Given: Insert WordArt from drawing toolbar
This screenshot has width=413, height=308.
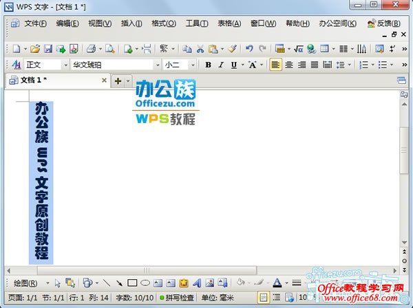Looking at the screenshot, I should [197, 283].
